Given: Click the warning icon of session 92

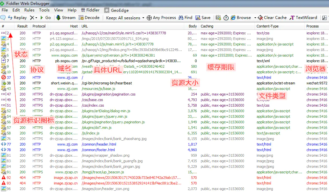Looking at the screenshot, I should click(x=4, y=177).
